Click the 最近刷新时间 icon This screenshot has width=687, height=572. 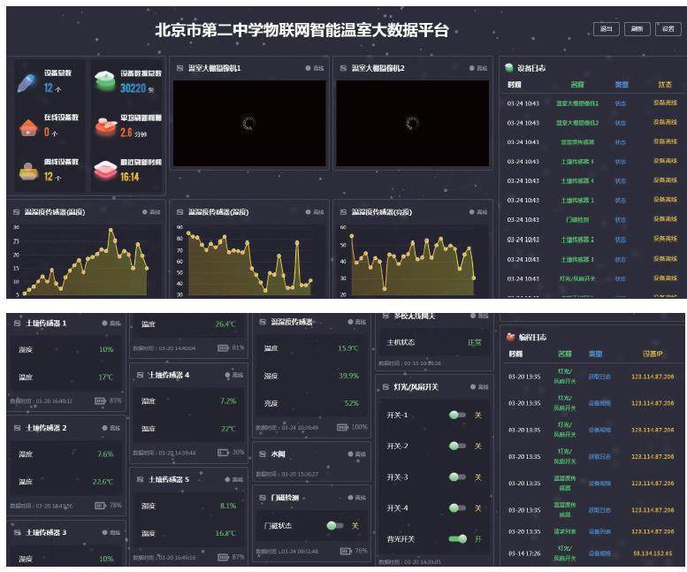point(105,170)
